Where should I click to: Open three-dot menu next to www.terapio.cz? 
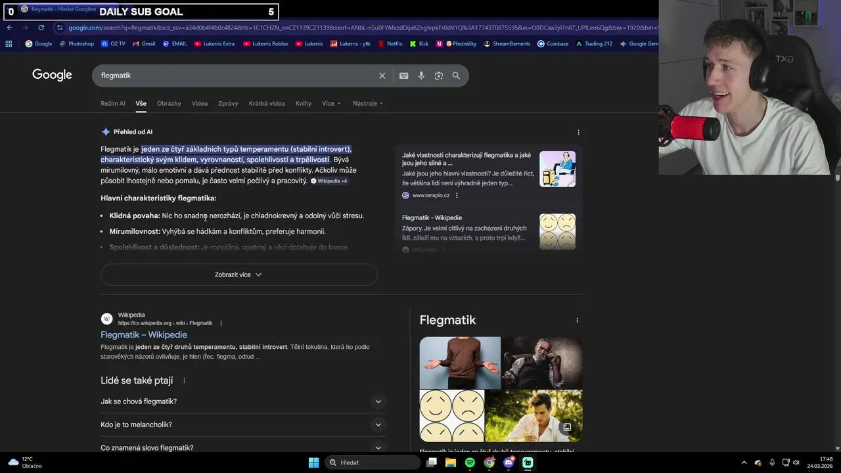pyautogui.click(x=457, y=195)
